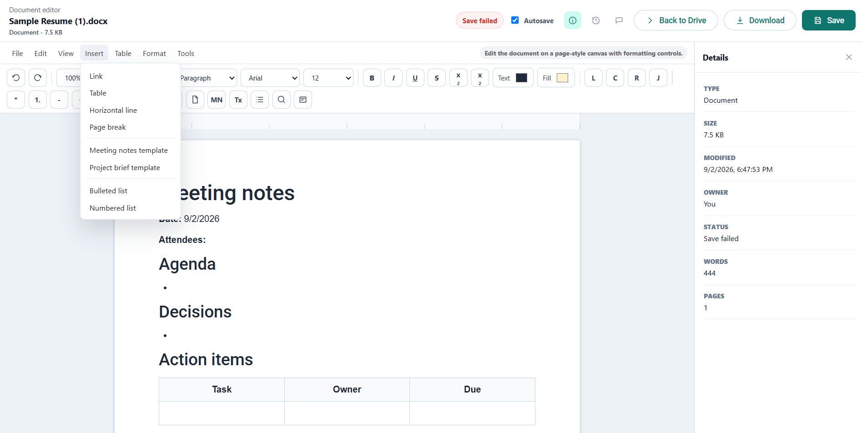The image size is (862, 433).
Task: Open the Edit menu
Action: pyautogui.click(x=40, y=53)
